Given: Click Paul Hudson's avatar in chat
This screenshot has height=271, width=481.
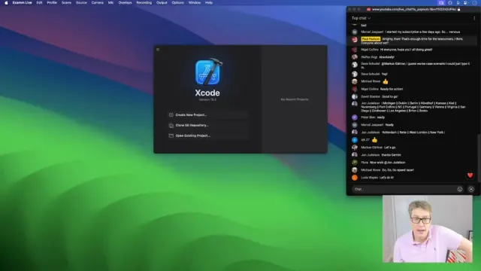Looking at the screenshot, I should tap(355, 40).
